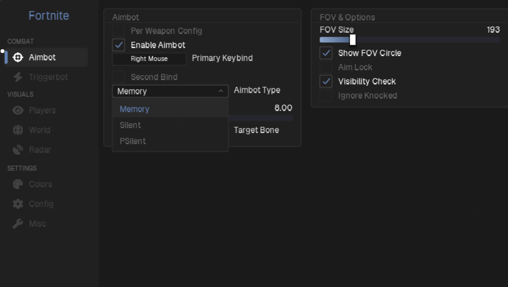The width and height of the screenshot is (508, 287).
Task: Uncheck Show FOV Circle
Action: [x=326, y=53]
